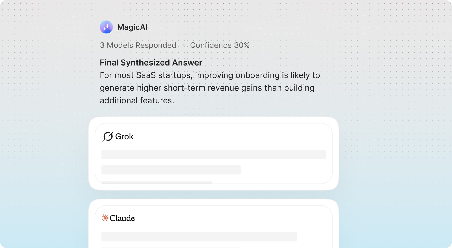The height and width of the screenshot is (248, 452).
Task: Click the 'Confidence 30%' indicator
Action: coord(220,45)
